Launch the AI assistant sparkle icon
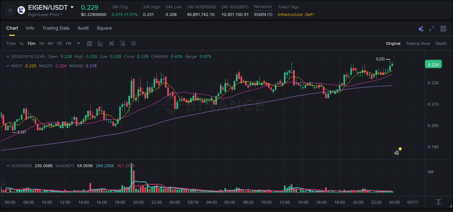The height and width of the screenshot is (212, 453). click(x=420, y=29)
